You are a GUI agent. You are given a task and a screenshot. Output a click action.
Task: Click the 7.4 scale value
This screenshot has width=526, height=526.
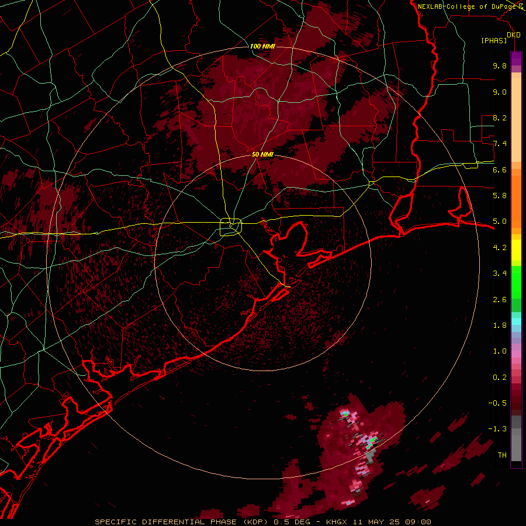(500, 144)
